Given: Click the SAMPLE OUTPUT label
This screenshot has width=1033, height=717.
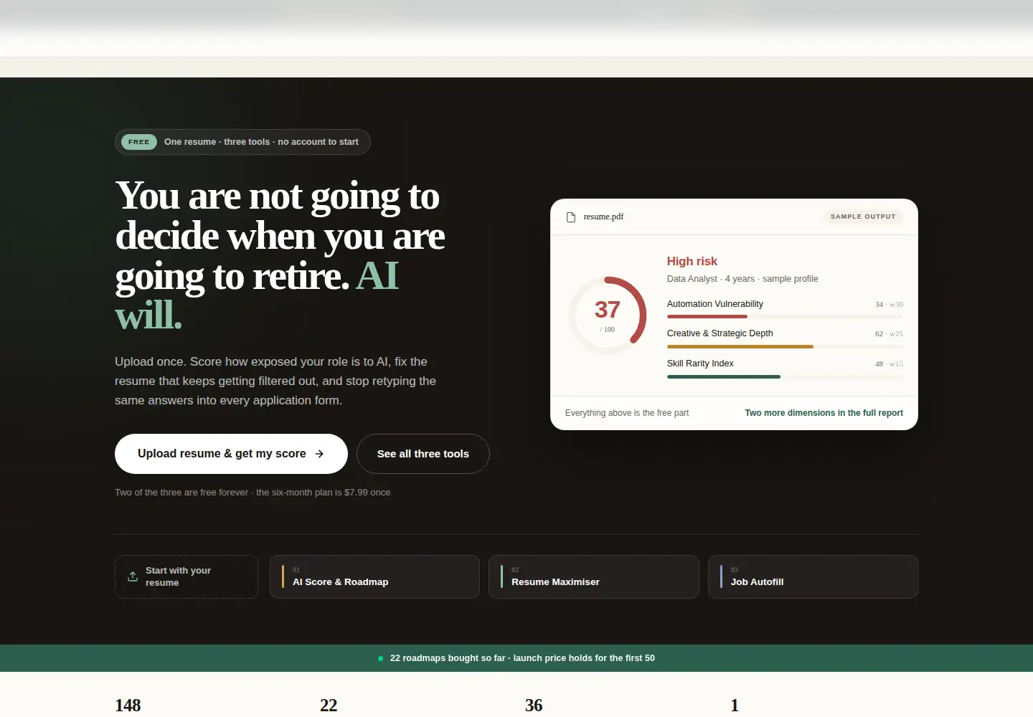Looking at the screenshot, I should 863,217.
